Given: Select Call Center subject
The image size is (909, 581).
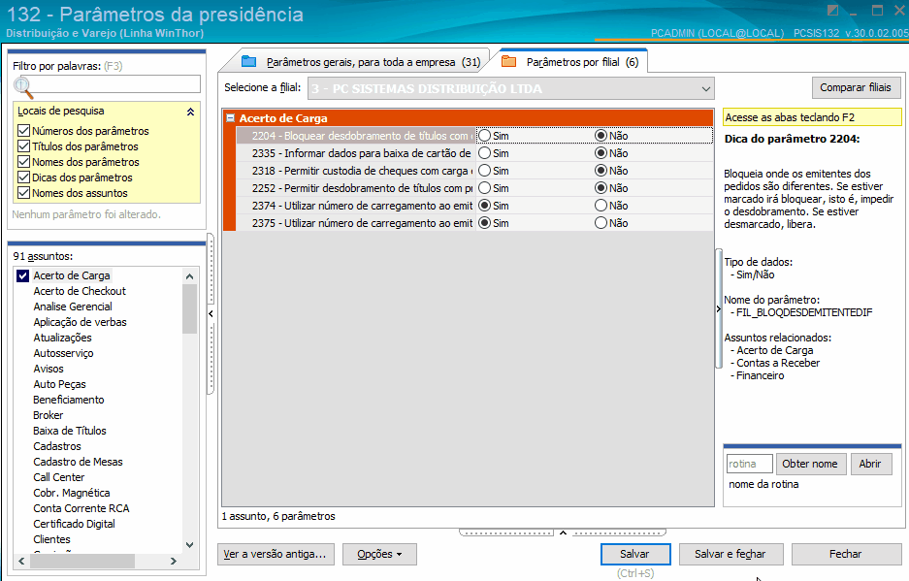Looking at the screenshot, I should (58, 477).
